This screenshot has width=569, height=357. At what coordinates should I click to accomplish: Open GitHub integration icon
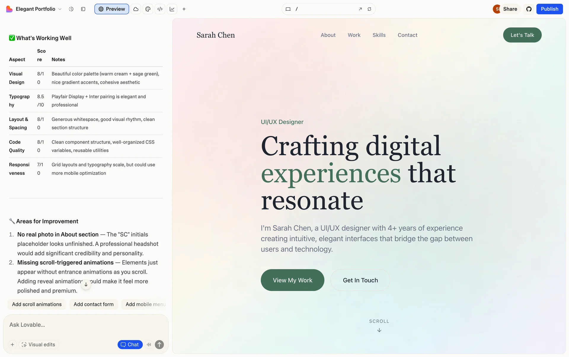pyautogui.click(x=529, y=9)
